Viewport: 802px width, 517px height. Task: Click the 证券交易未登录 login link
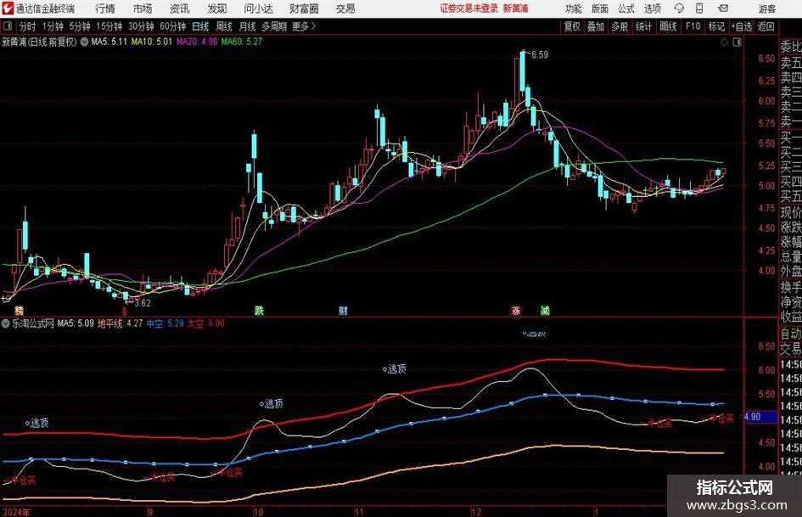pyautogui.click(x=469, y=8)
